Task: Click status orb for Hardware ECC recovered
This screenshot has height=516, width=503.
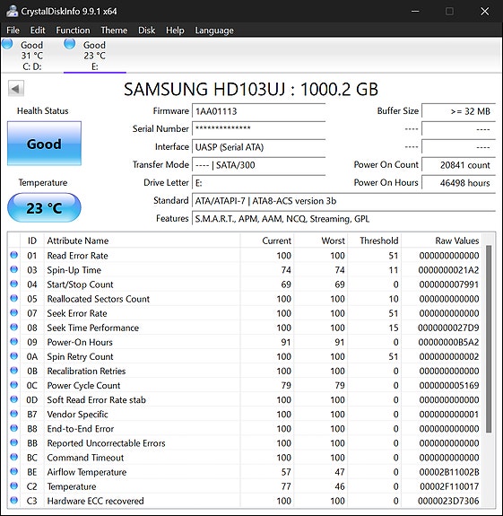Action: pyautogui.click(x=13, y=501)
